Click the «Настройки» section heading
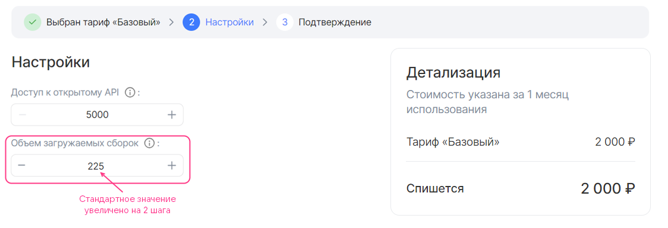This screenshot has height=228, width=668. (x=51, y=62)
